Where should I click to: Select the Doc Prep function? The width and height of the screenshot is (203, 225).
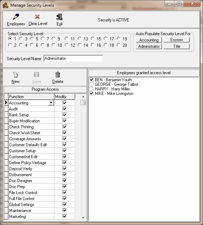pos(31,187)
